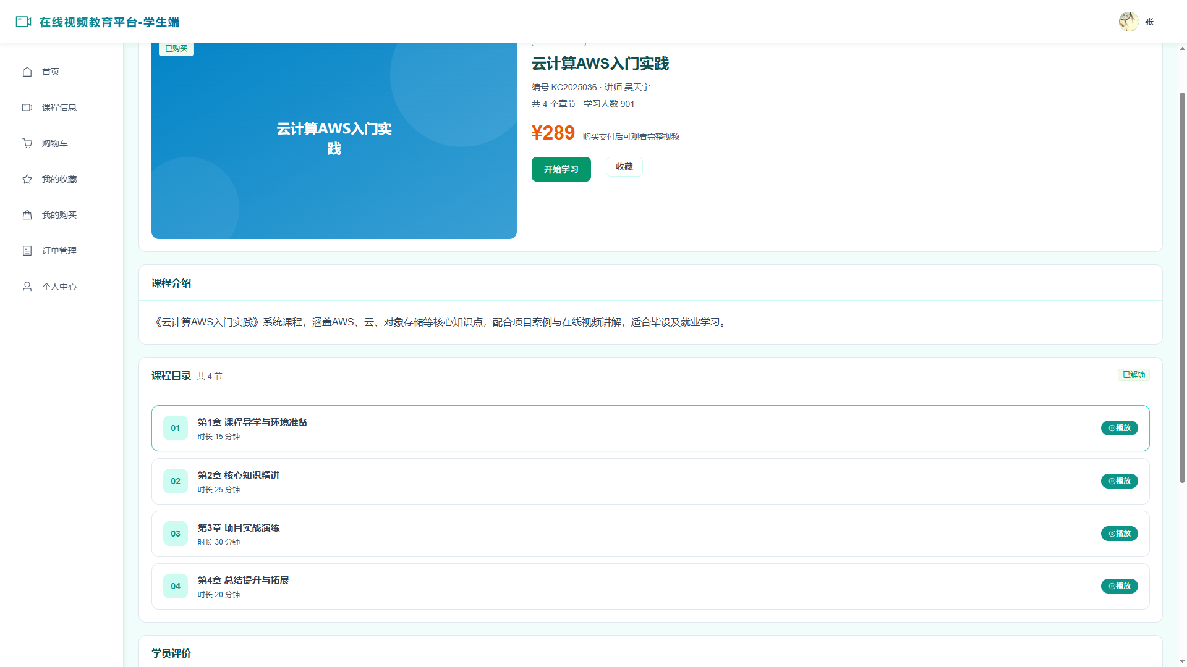Image resolution: width=1187 pixels, height=667 pixels.
Task: Click the order management document icon
Action: [27, 251]
